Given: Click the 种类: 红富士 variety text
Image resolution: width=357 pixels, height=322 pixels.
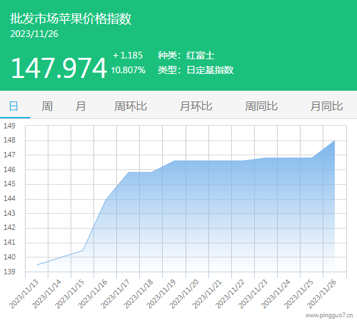Looking at the screenshot, I should pos(186,56).
